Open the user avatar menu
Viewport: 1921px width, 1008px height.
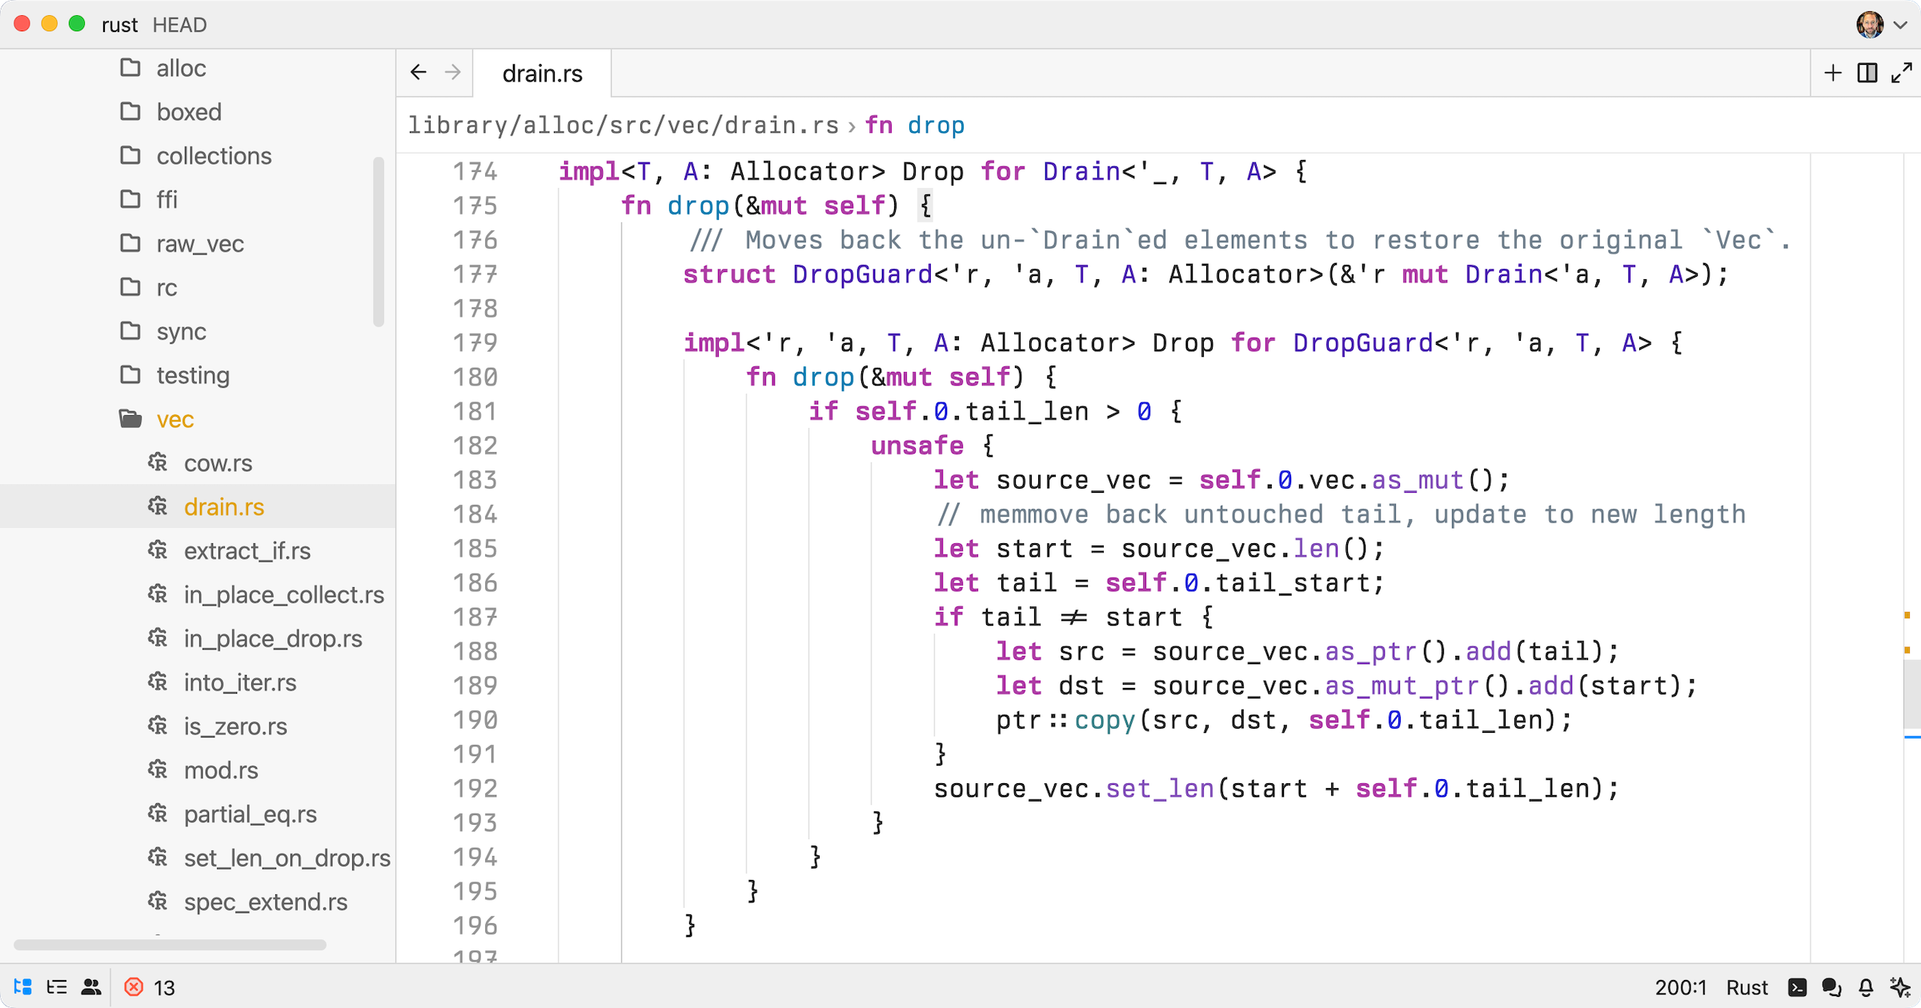tap(1881, 25)
